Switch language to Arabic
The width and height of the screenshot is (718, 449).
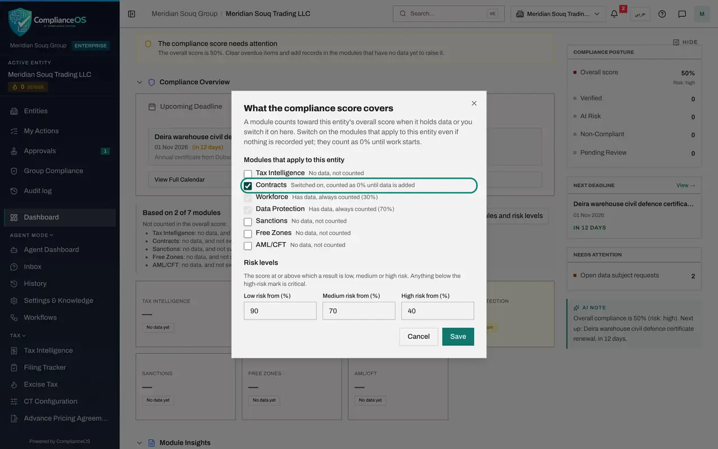point(640,14)
